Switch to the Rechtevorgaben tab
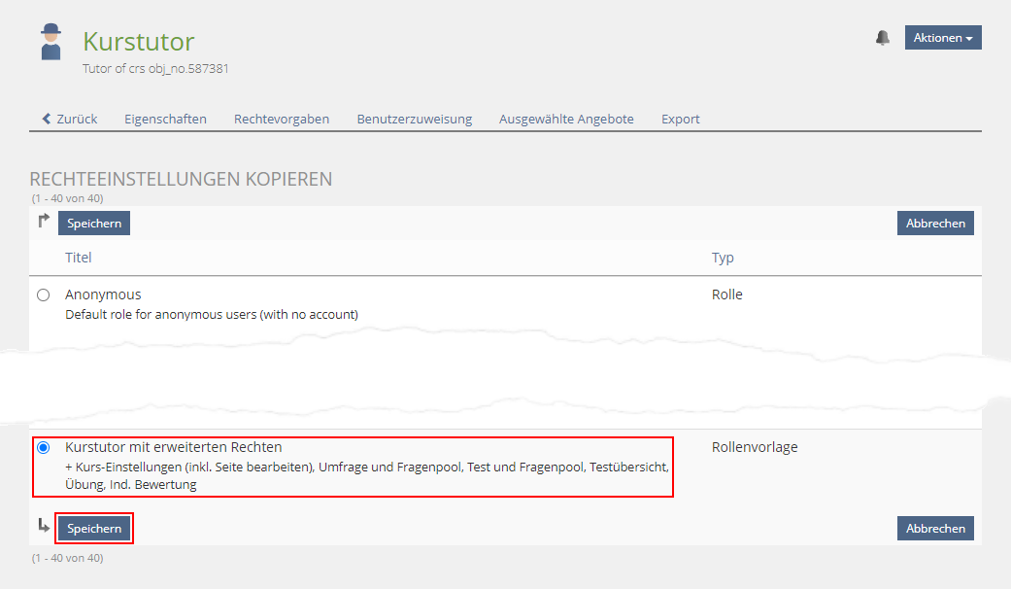This screenshot has height=589, width=1011. pyautogui.click(x=282, y=119)
